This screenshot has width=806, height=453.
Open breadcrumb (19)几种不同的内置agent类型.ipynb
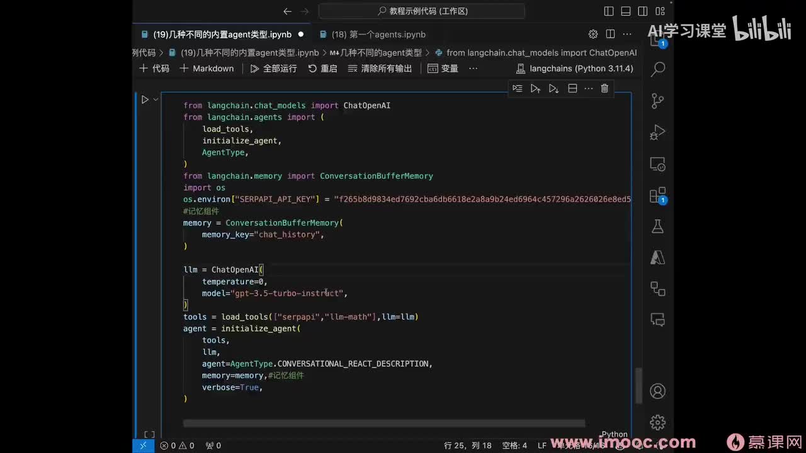[245, 53]
